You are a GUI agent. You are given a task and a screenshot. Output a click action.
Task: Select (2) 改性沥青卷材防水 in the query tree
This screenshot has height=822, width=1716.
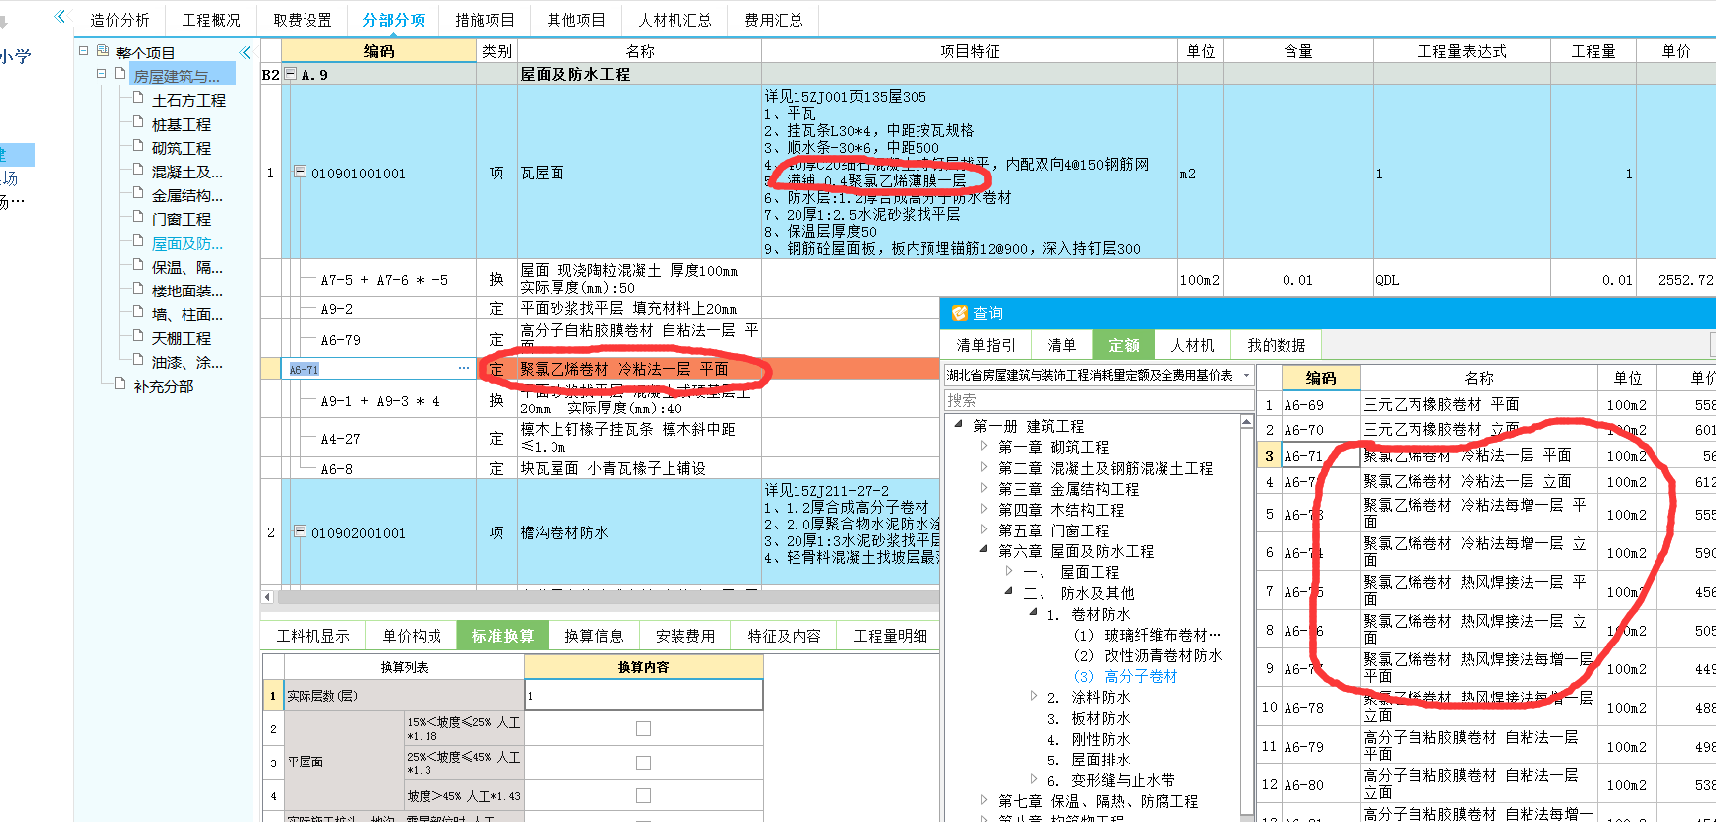[x=1148, y=655]
